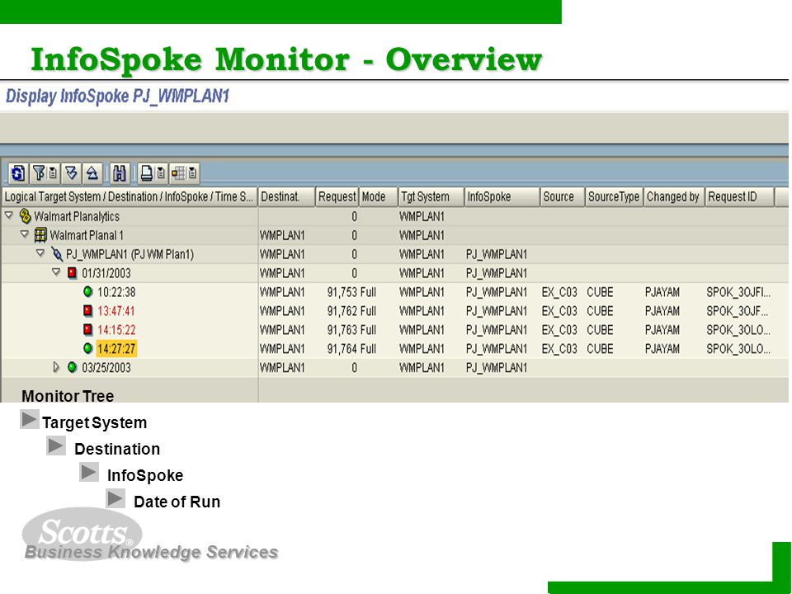
Task: Select the 13:47:41 run entry
Action: coord(116,311)
